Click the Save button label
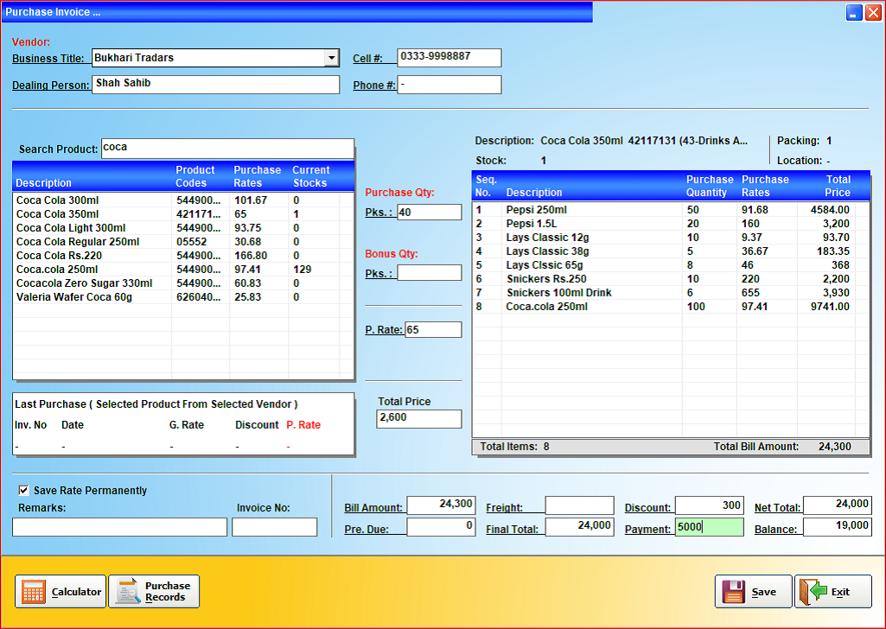 pyautogui.click(x=763, y=592)
